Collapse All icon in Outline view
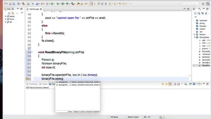Screen dimensions: 211x119 [x=195, y=13]
